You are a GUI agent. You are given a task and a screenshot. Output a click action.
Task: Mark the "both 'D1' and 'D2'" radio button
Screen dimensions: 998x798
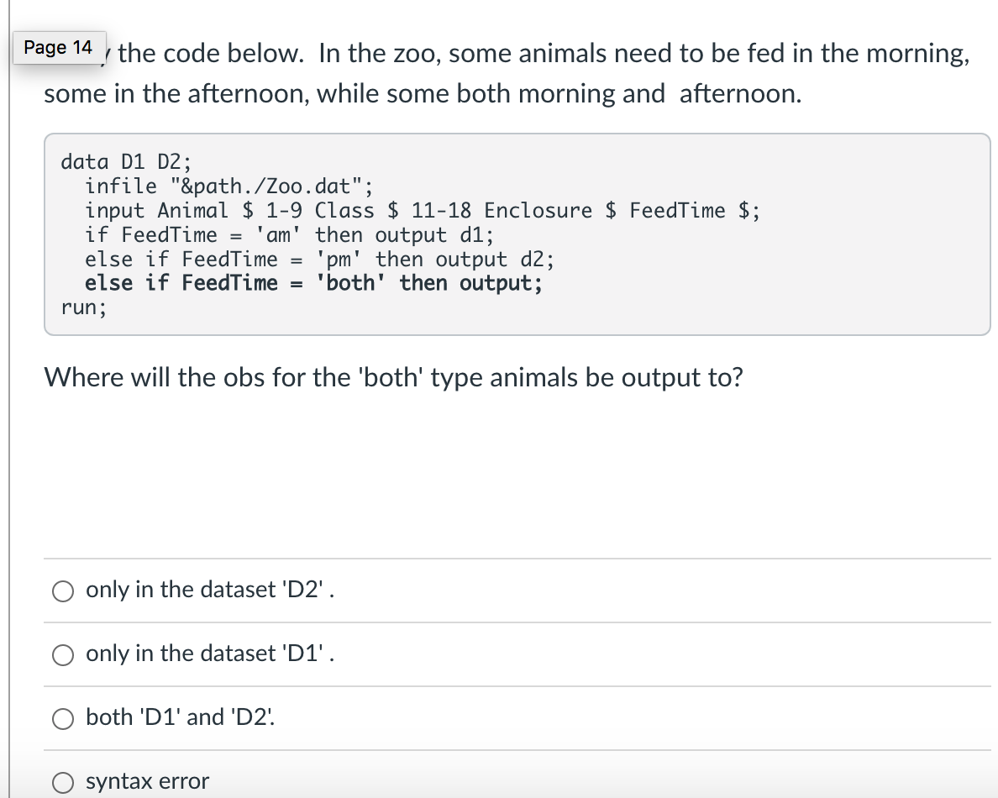[62, 718]
